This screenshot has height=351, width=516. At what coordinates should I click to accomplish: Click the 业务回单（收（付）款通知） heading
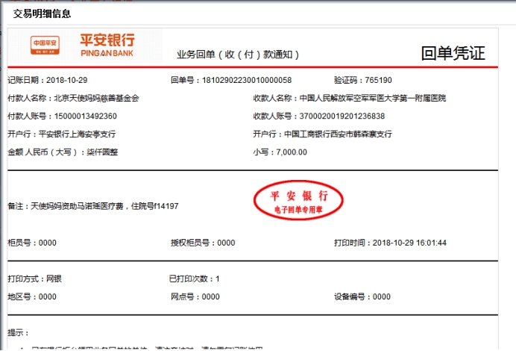[x=238, y=55]
